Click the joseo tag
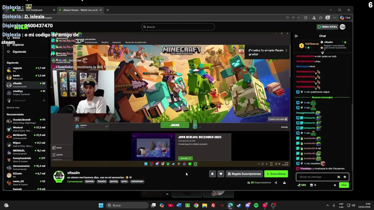This screenshot has width=374, height=210. tap(124, 181)
